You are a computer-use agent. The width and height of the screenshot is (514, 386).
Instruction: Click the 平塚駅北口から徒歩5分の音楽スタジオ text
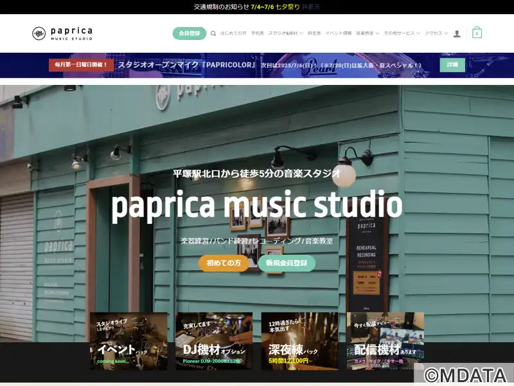(257, 174)
